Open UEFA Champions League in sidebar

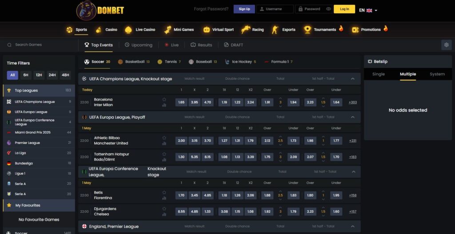pos(39,101)
